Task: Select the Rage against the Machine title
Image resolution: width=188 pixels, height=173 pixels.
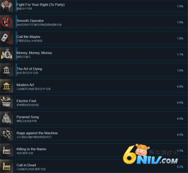Action: [37, 133]
